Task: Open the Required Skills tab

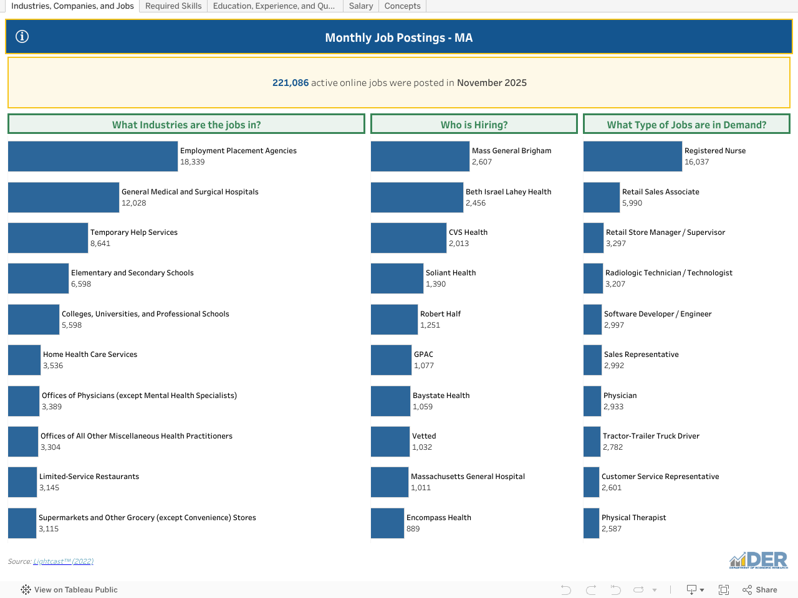Action: click(x=173, y=6)
